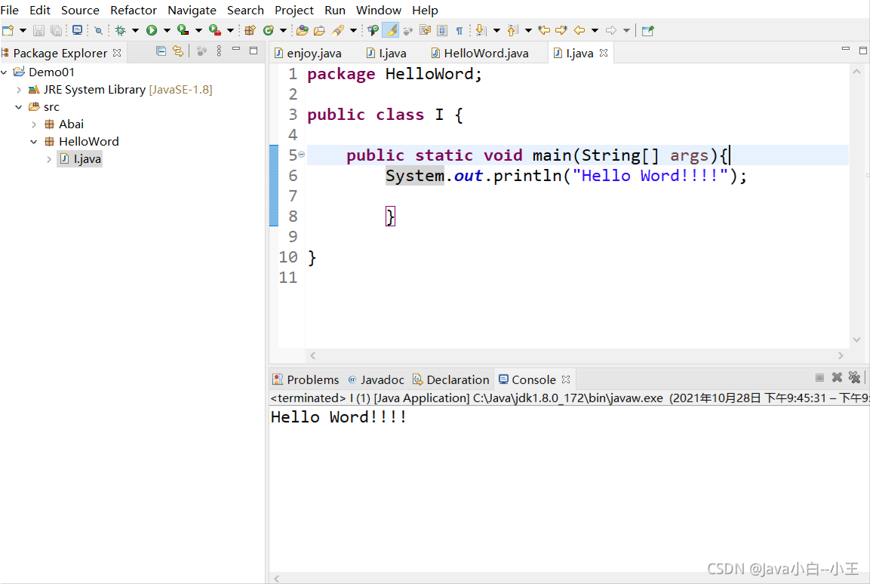Click the Pin Editor icon
This screenshot has width=870, height=584.
[x=647, y=30]
